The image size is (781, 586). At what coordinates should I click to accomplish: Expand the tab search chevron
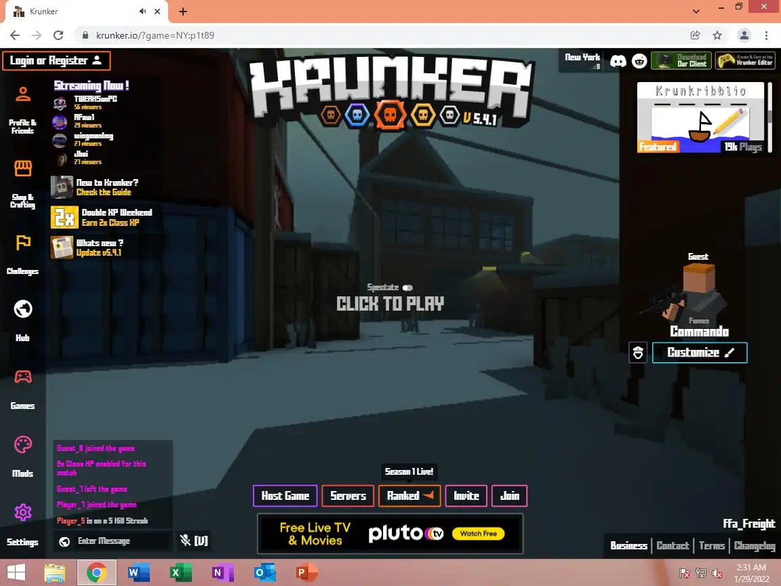pyautogui.click(x=696, y=12)
